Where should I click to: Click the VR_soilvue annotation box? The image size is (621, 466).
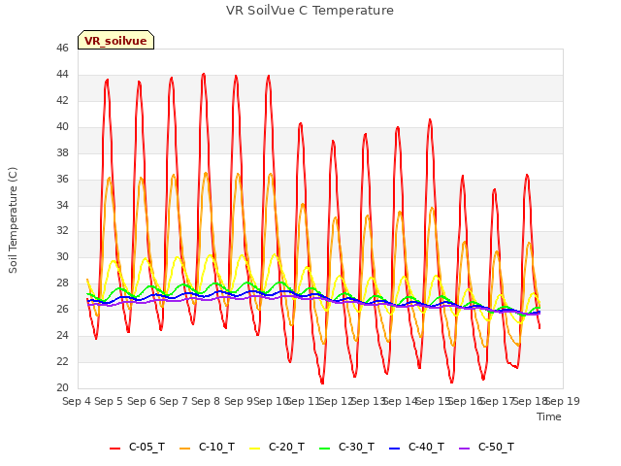(x=115, y=40)
